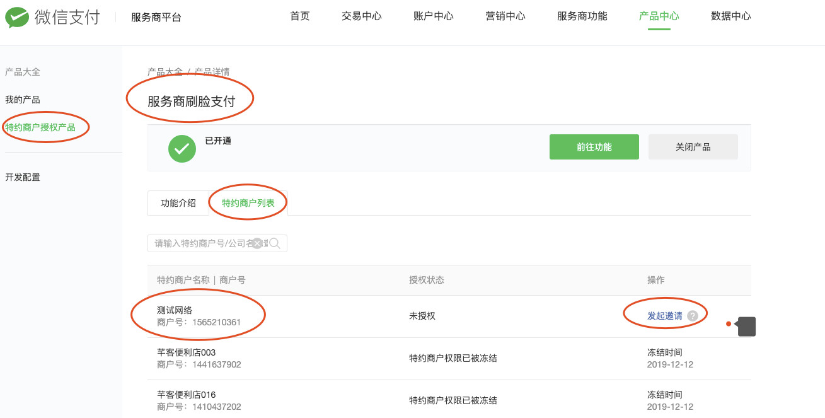825x418 pixels.
Task: Switch to the 功能介绍 tab
Action: pos(178,203)
